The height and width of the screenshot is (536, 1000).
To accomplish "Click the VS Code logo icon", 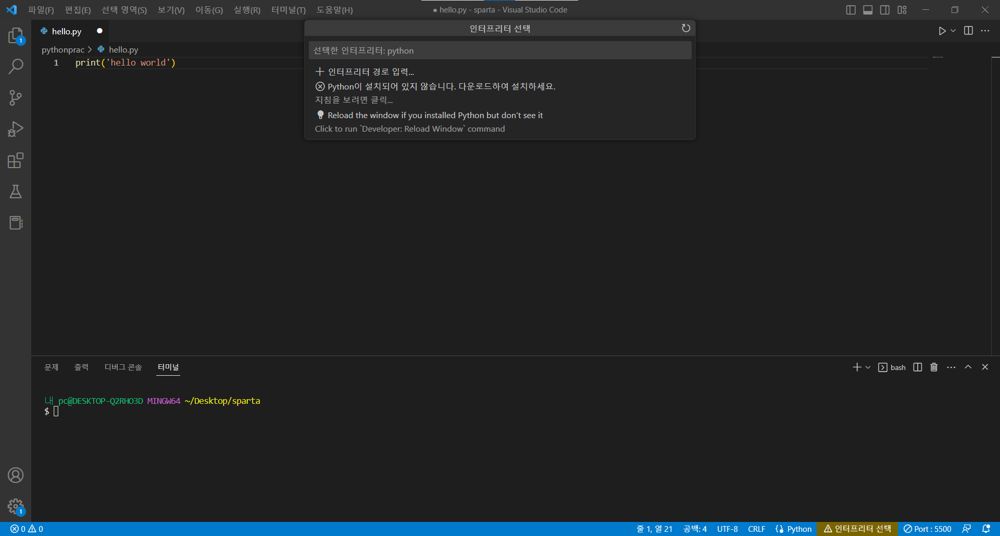I will click(11, 10).
